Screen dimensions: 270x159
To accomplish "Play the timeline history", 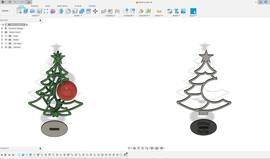I will pyautogui.click(x=5, y=155).
